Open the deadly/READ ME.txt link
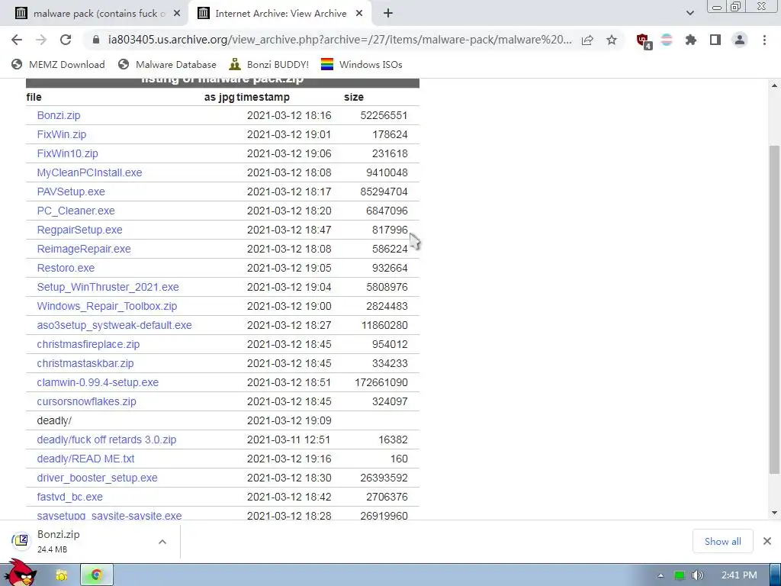The height and width of the screenshot is (586, 781). point(85,459)
